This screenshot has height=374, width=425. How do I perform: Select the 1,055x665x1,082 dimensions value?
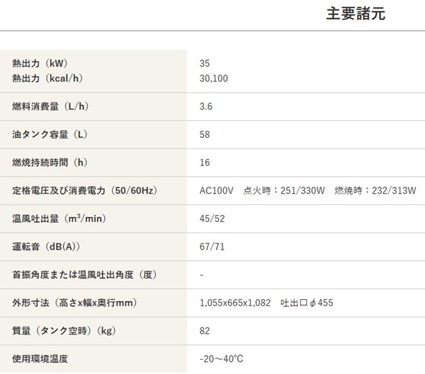[235, 303]
